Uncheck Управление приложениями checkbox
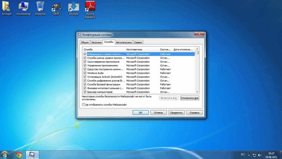 [x=85, y=66]
